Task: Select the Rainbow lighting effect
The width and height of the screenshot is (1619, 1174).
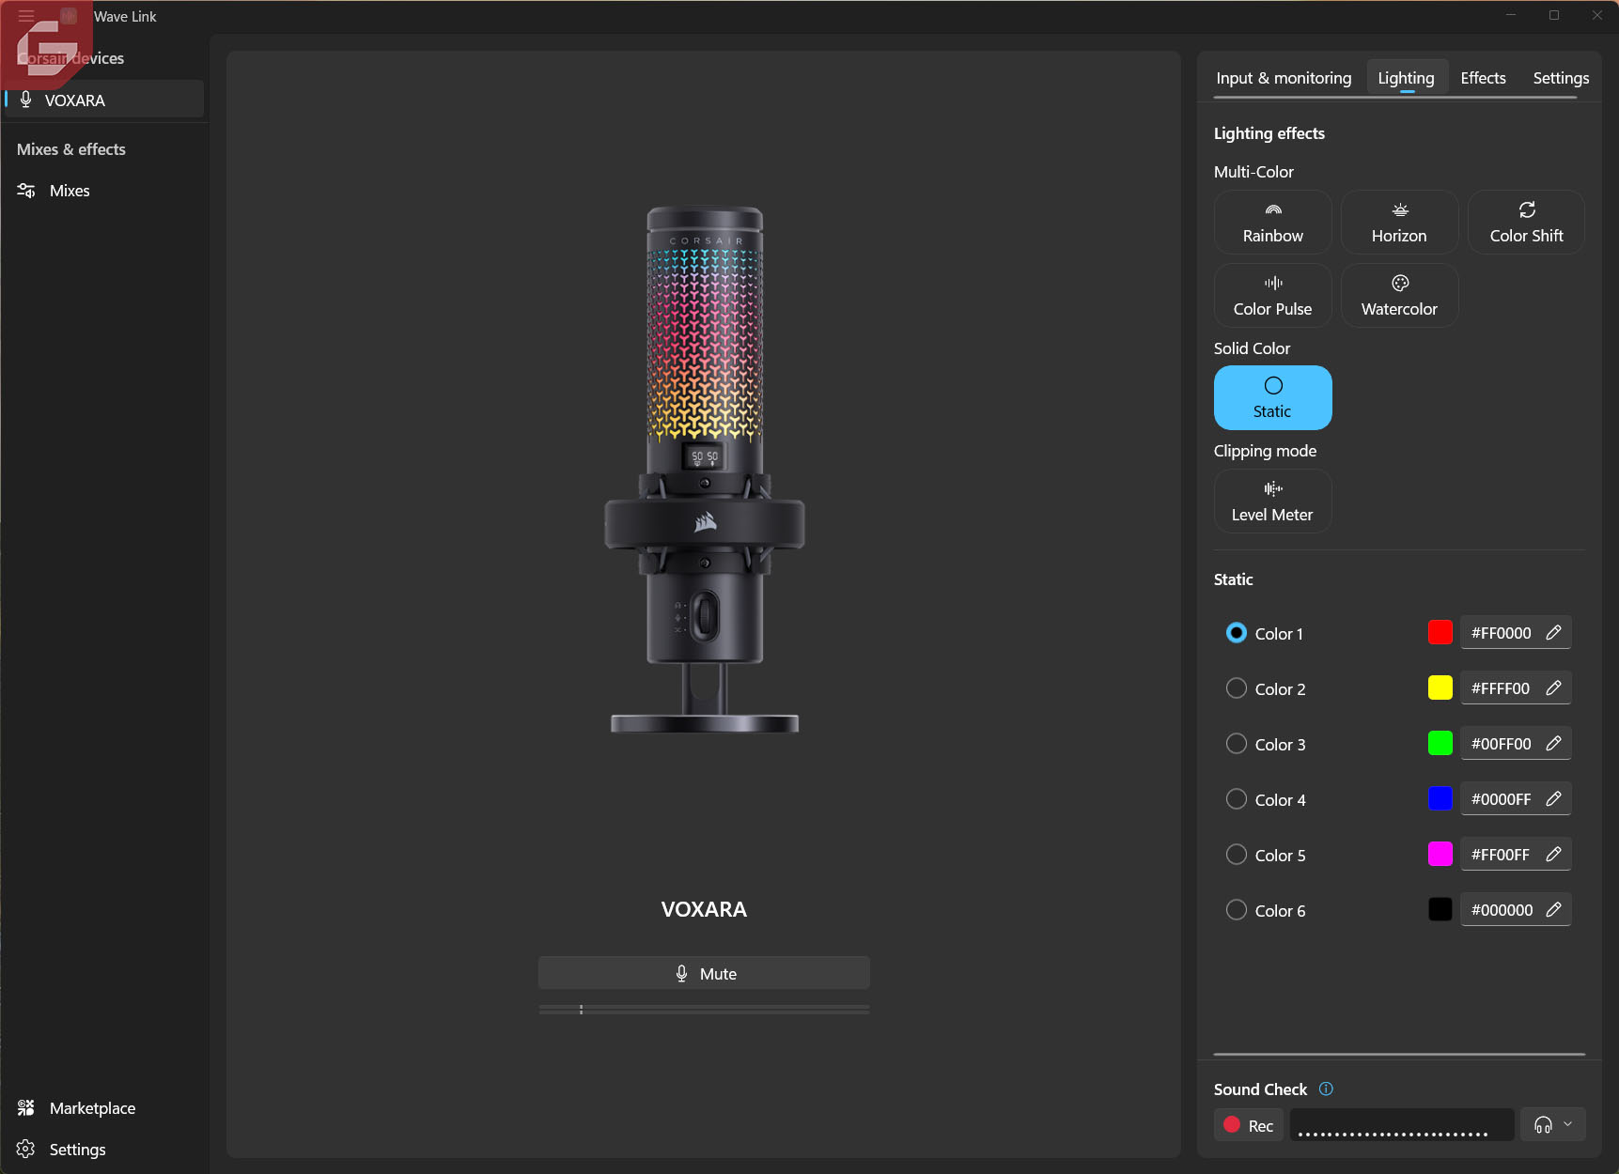Action: (1272, 223)
